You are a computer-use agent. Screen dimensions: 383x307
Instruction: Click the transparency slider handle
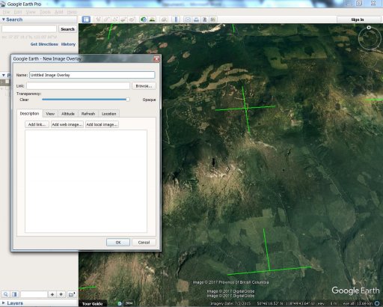128,100
